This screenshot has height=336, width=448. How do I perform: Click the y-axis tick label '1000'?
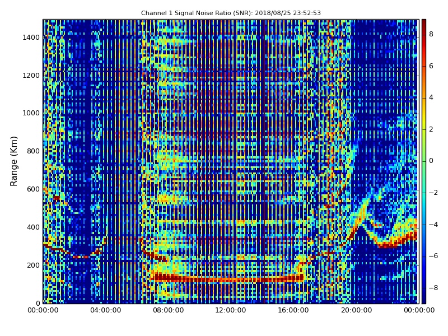click(31, 113)
